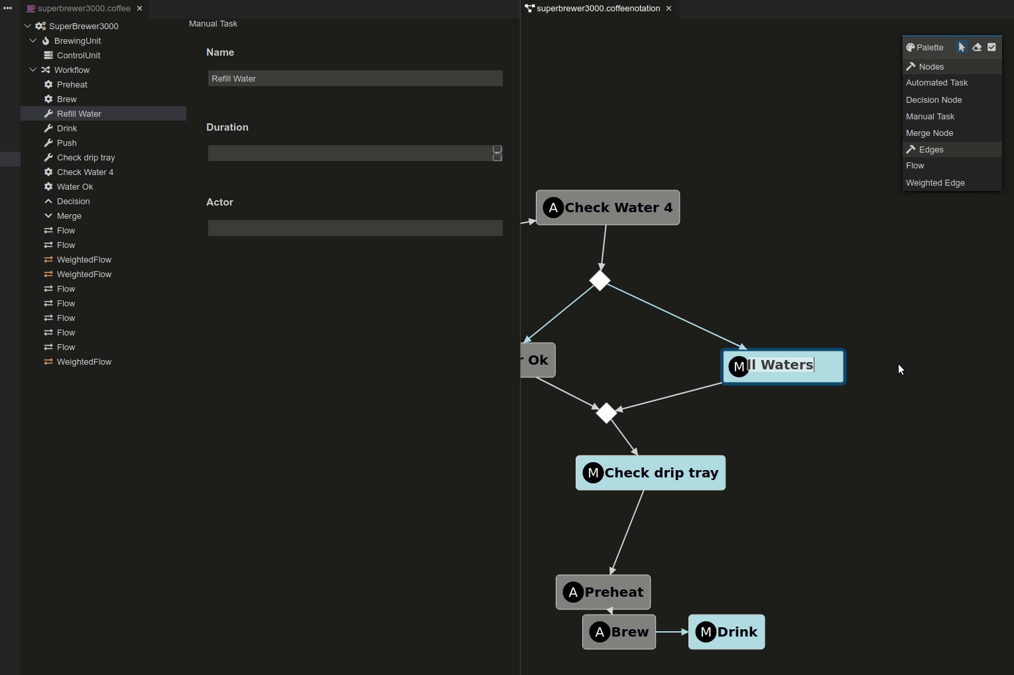
Task: Toggle the marquee checkbox tool in the Palette header
Action: (x=992, y=46)
